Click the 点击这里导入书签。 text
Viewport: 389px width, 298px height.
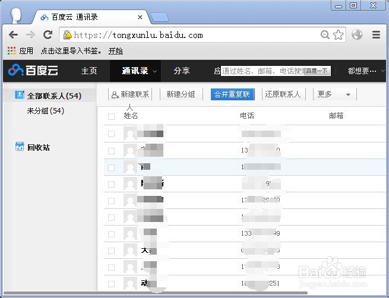coord(71,51)
